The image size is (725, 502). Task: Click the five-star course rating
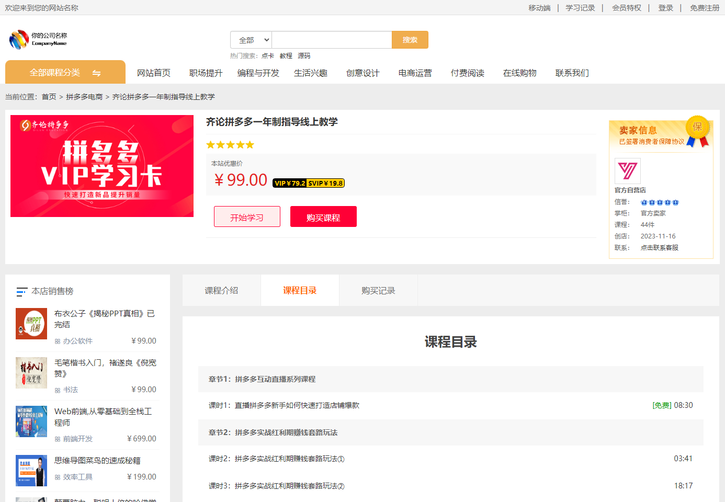(230, 145)
